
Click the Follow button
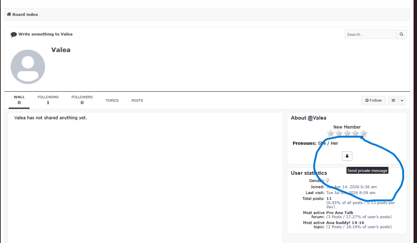point(373,101)
